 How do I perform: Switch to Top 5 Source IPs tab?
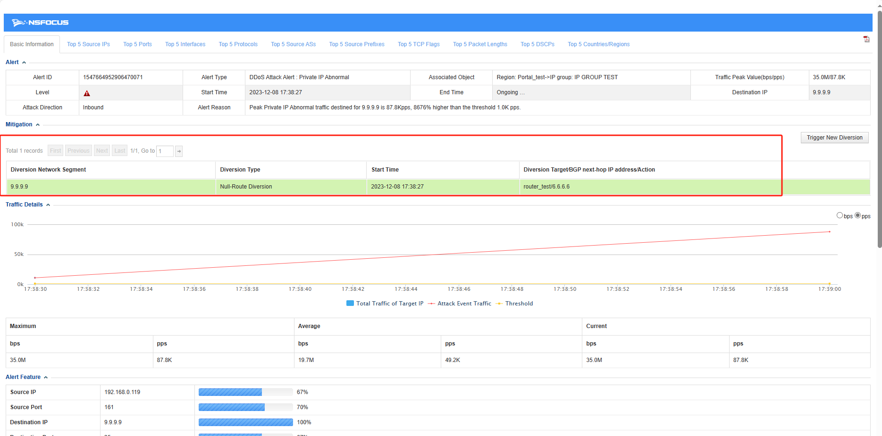pyautogui.click(x=88, y=44)
